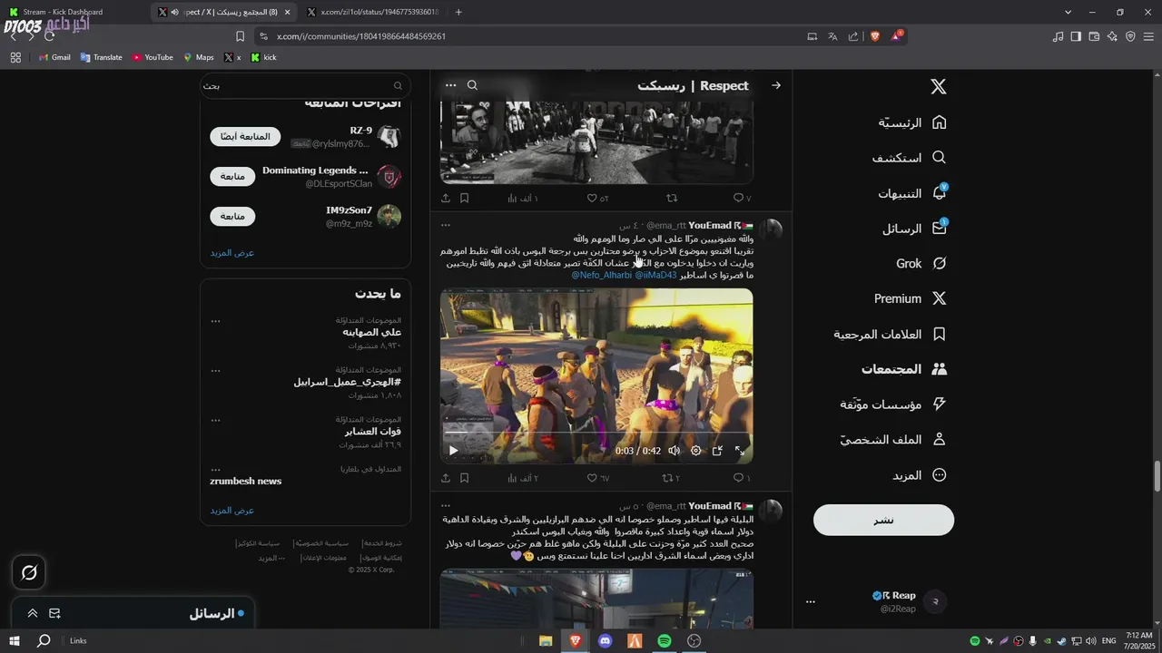Viewport: 1162px width, 653px height.
Task: Open الرسائل messages in the right sidebar
Action: click(x=913, y=229)
